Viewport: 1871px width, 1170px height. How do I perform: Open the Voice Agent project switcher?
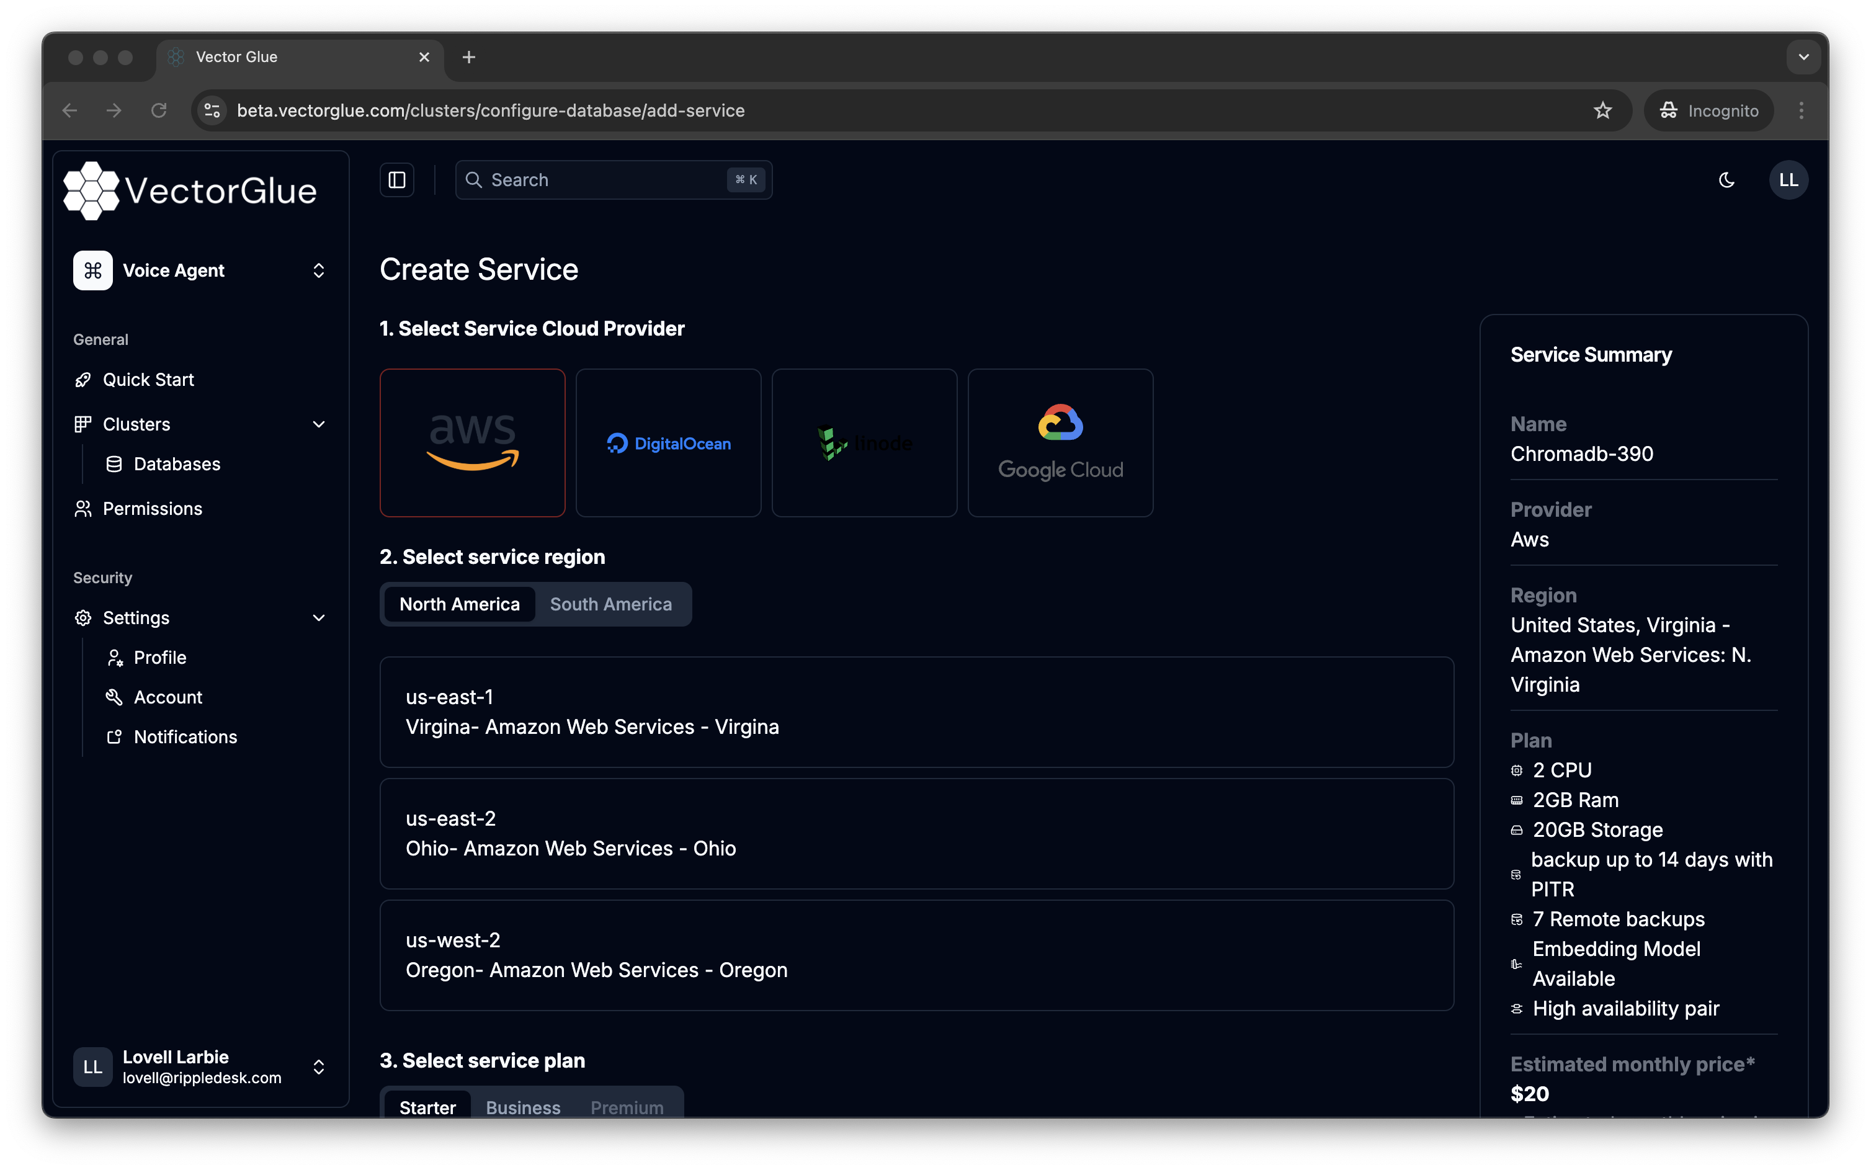[x=200, y=270]
